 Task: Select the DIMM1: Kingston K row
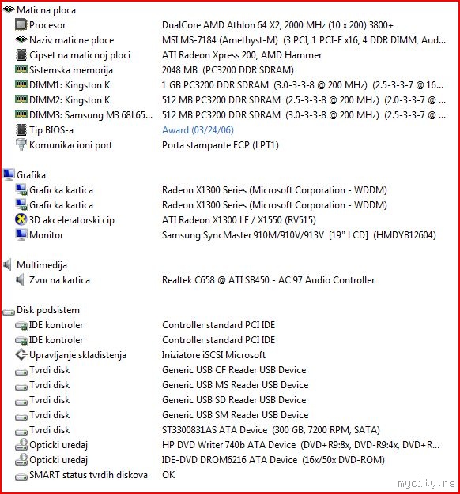coord(230,84)
